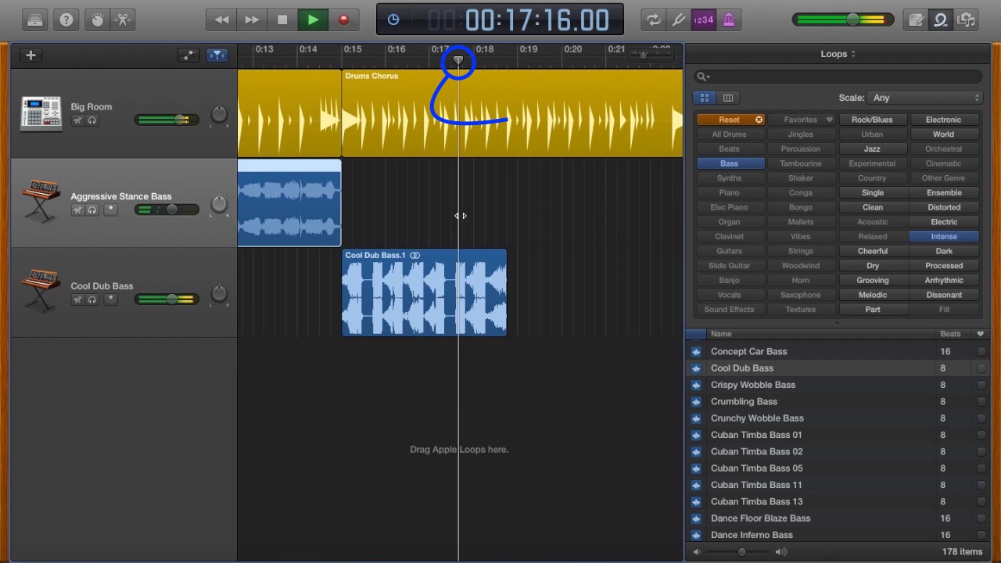Start recording with the red Record button
The height and width of the screenshot is (563, 1001).
[343, 20]
